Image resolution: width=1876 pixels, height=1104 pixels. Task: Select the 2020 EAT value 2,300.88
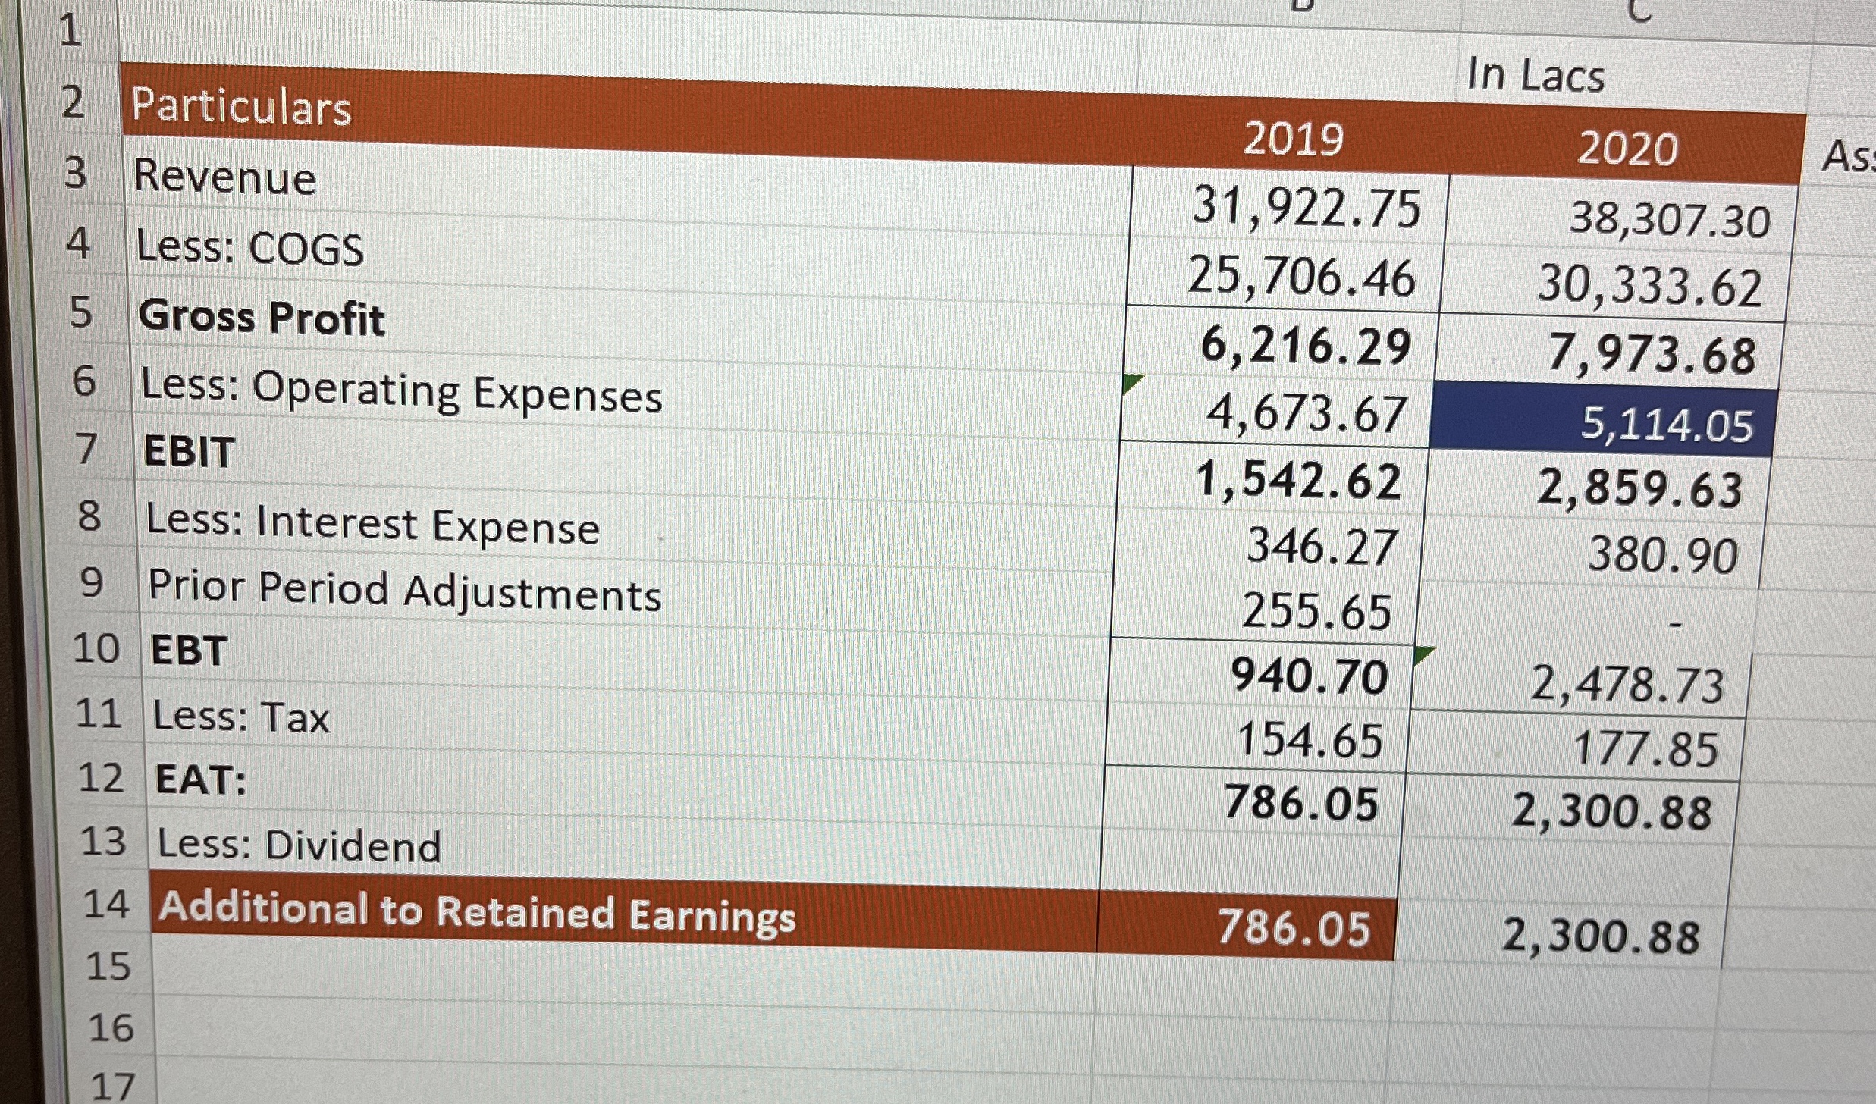point(1611,811)
